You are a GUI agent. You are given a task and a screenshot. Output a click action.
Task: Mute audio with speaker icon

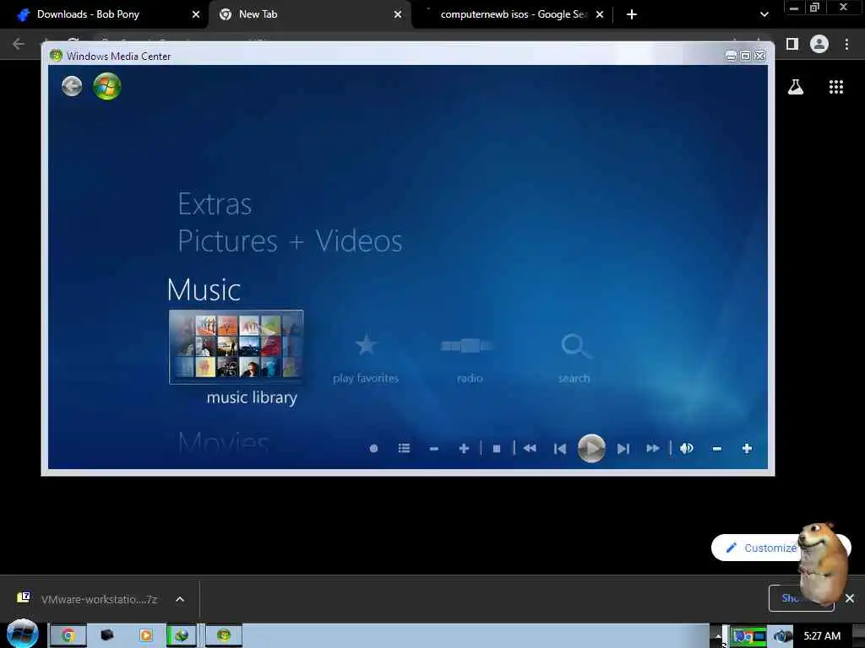click(687, 449)
